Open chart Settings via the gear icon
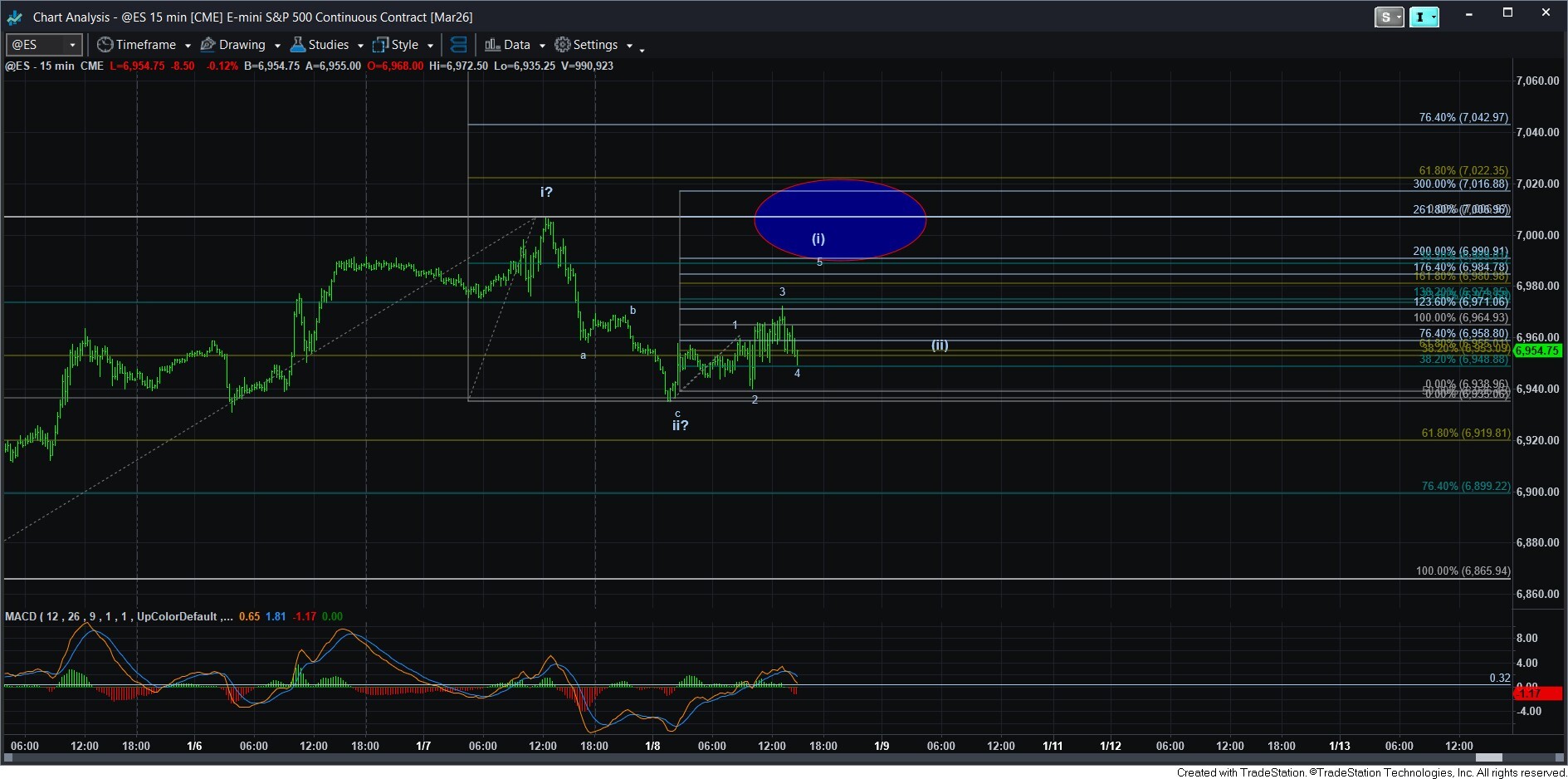The width and height of the screenshot is (1568, 779). click(562, 45)
